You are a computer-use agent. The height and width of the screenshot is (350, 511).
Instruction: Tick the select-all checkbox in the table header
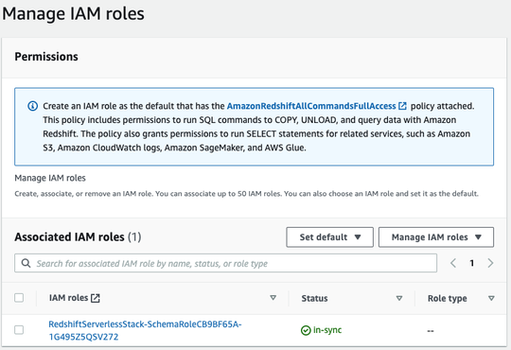(x=19, y=298)
